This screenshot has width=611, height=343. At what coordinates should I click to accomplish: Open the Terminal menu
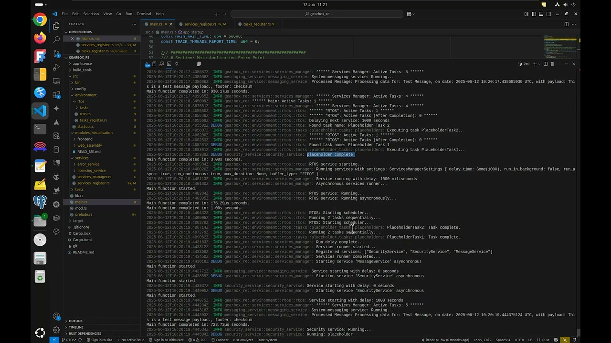coord(144,14)
